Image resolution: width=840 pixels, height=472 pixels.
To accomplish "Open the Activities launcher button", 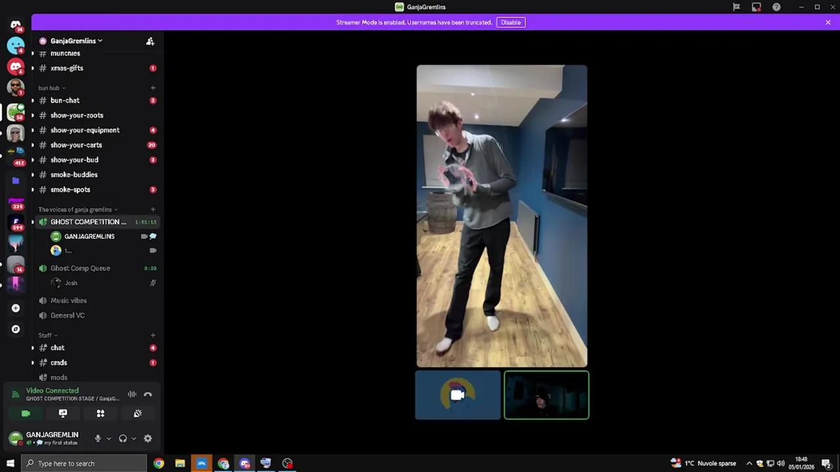I will point(100,414).
